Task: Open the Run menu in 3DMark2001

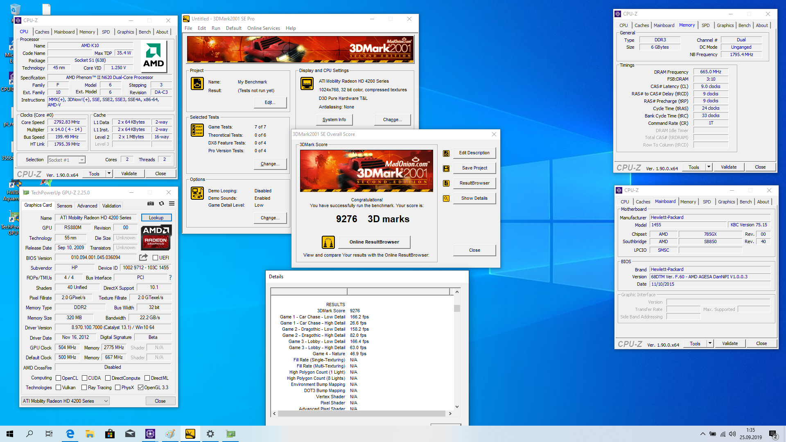Action: (x=216, y=28)
